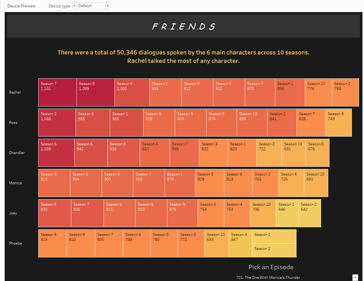Select Chandler Season 2 tile (722)

coord(269,153)
